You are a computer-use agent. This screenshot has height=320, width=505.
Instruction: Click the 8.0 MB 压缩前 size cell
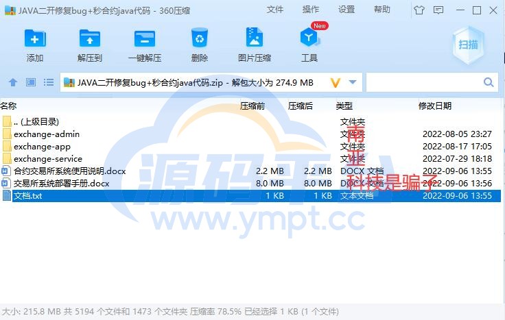click(x=270, y=184)
